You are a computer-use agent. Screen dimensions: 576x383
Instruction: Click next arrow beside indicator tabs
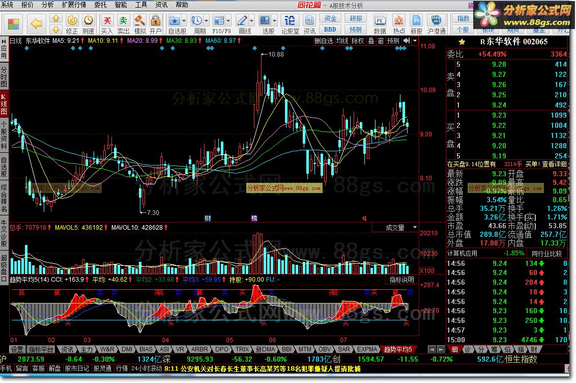441,349
